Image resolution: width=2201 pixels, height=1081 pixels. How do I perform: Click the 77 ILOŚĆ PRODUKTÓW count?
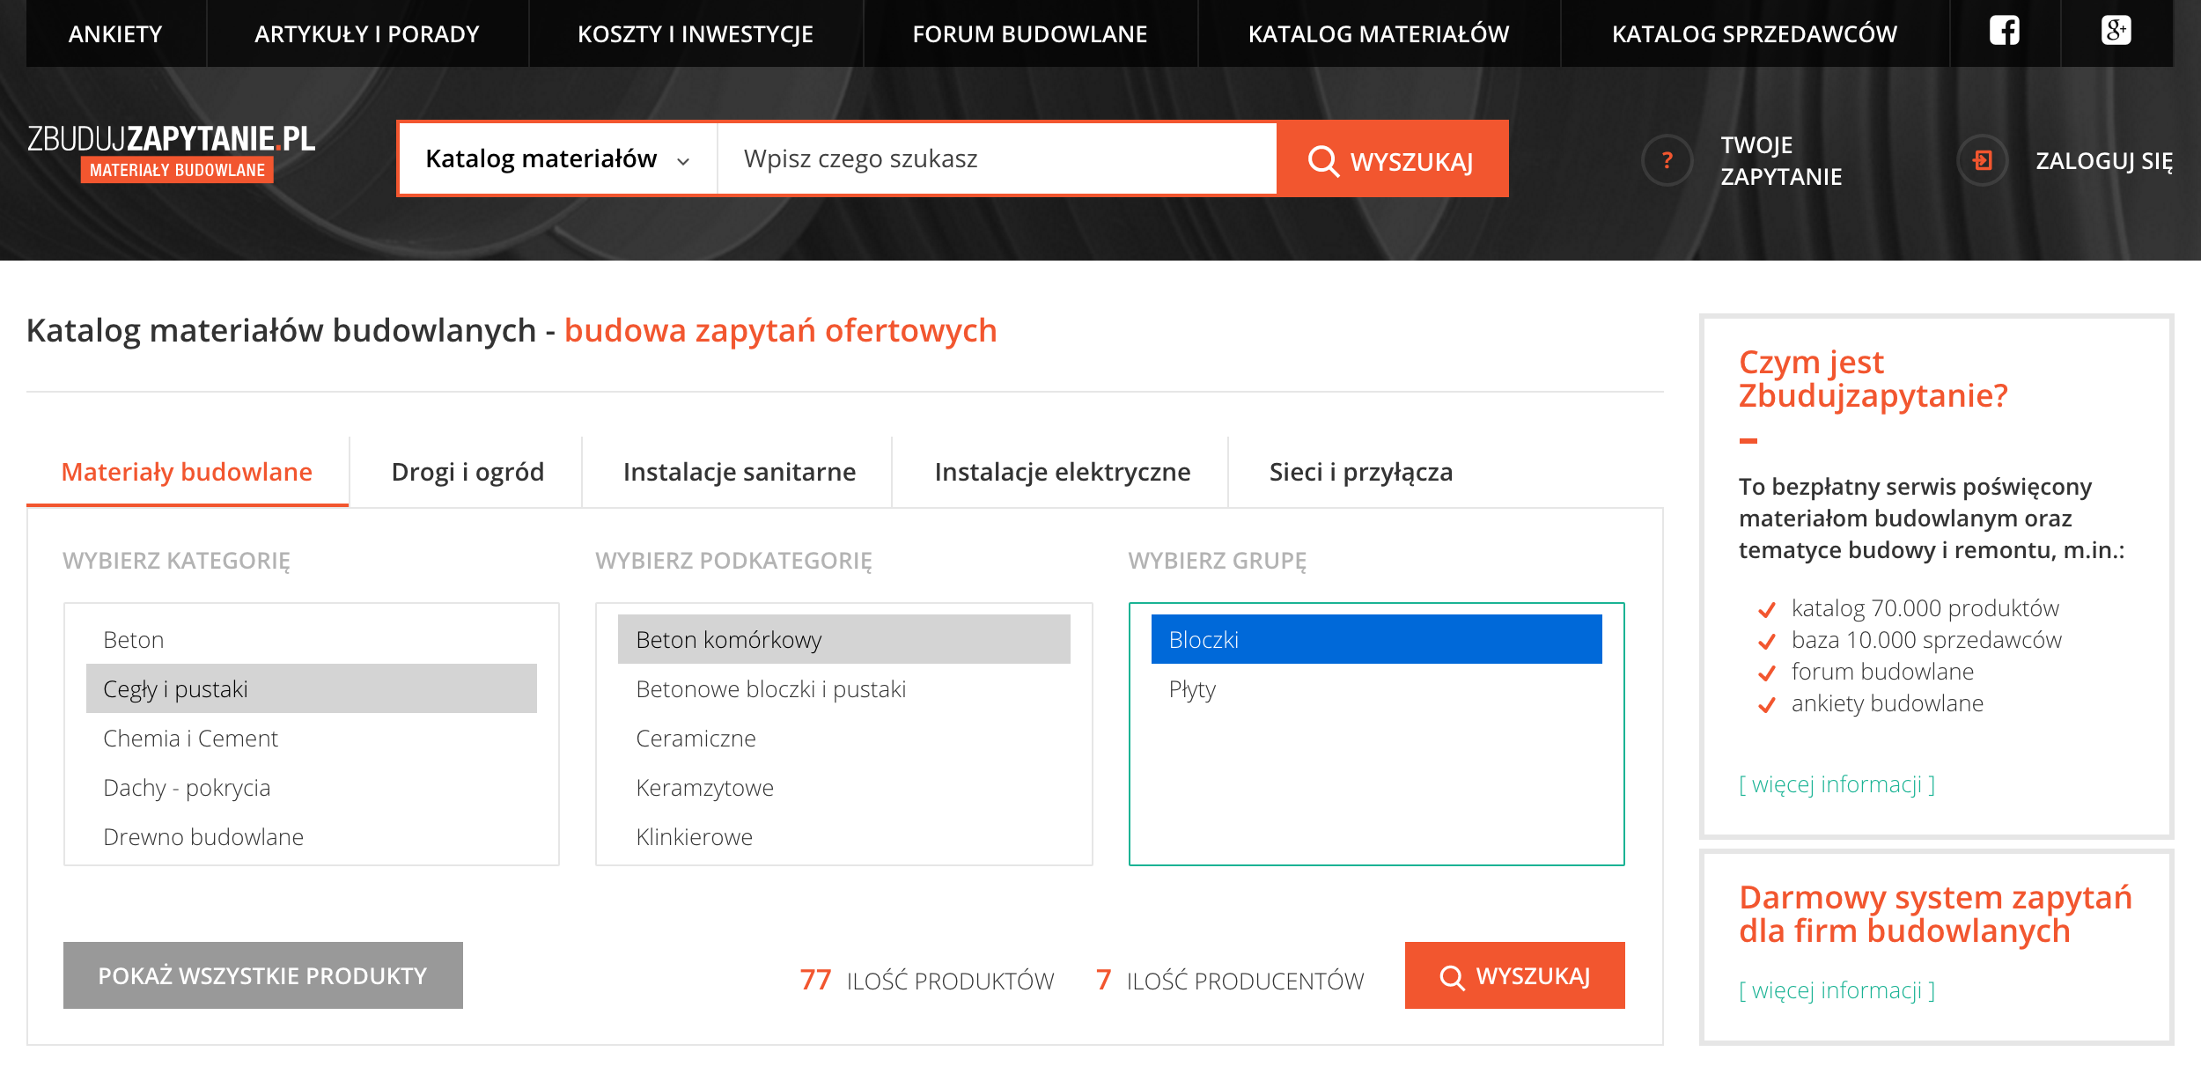pos(927,980)
